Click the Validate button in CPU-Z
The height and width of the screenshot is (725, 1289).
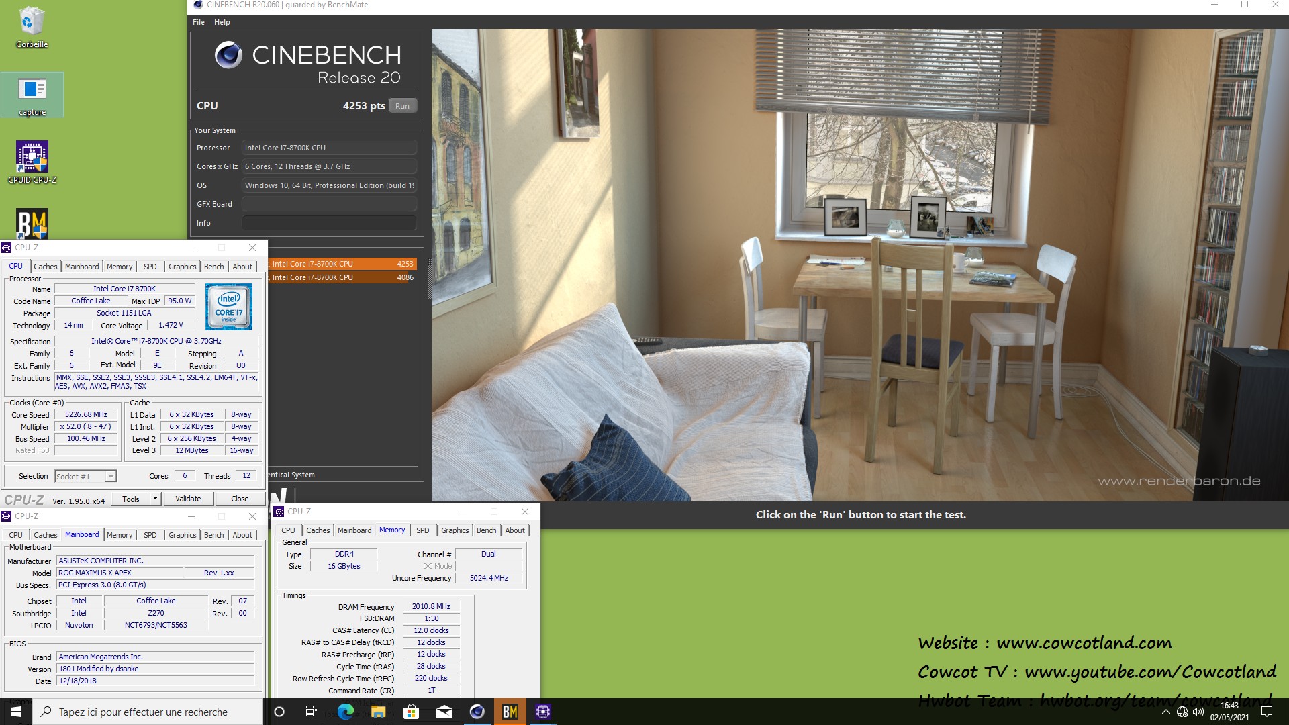pyautogui.click(x=188, y=499)
